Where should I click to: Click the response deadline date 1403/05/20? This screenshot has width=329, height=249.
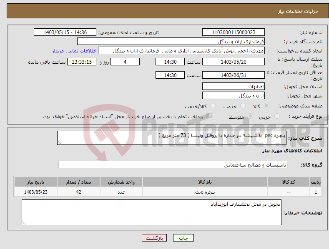click(234, 62)
